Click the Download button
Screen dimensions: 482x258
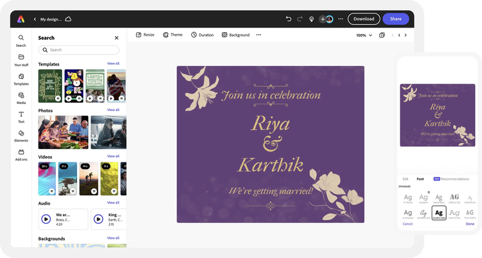pos(363,19)
